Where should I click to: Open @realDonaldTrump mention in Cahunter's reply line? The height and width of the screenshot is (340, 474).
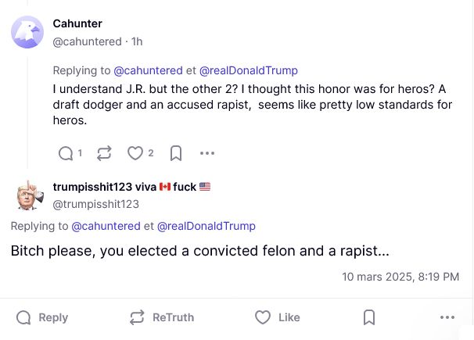coord(250,70)
